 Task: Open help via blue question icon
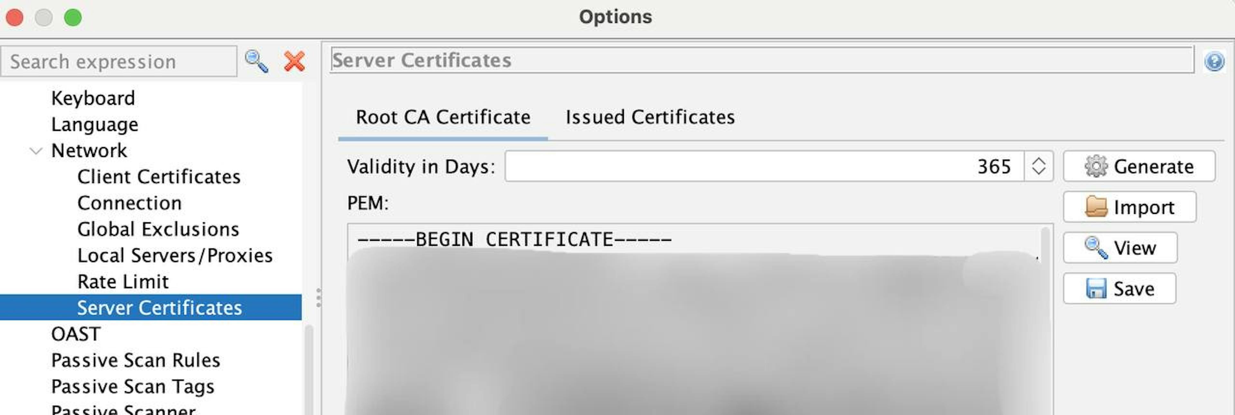point(1214,61)
